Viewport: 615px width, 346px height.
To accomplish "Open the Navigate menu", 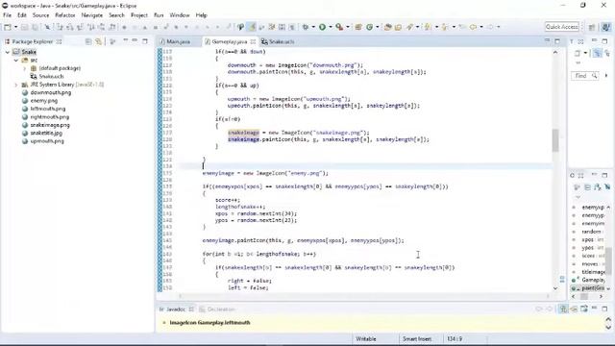I will 92,15.
